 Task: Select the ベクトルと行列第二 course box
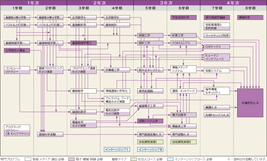point(50,25)
